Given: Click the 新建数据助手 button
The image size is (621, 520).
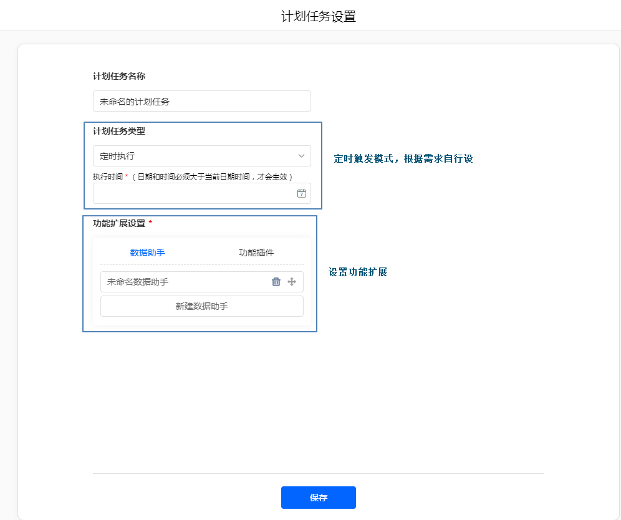Looking at the screenshot, I should point(201,306).
